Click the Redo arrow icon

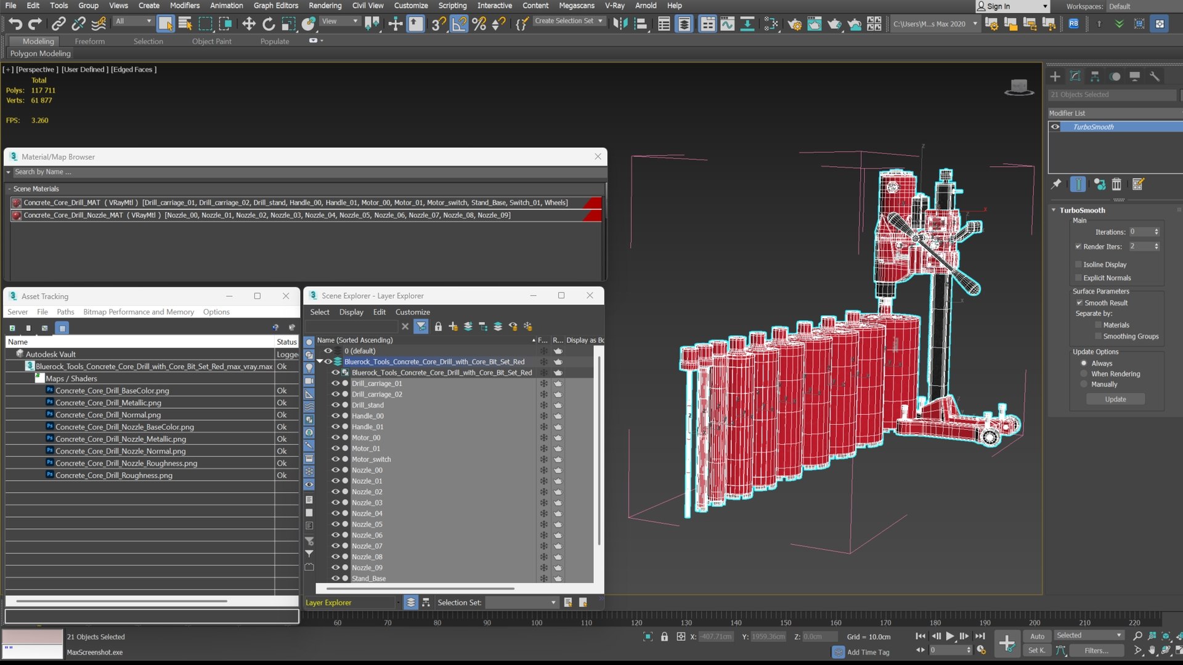pos(35,24)
